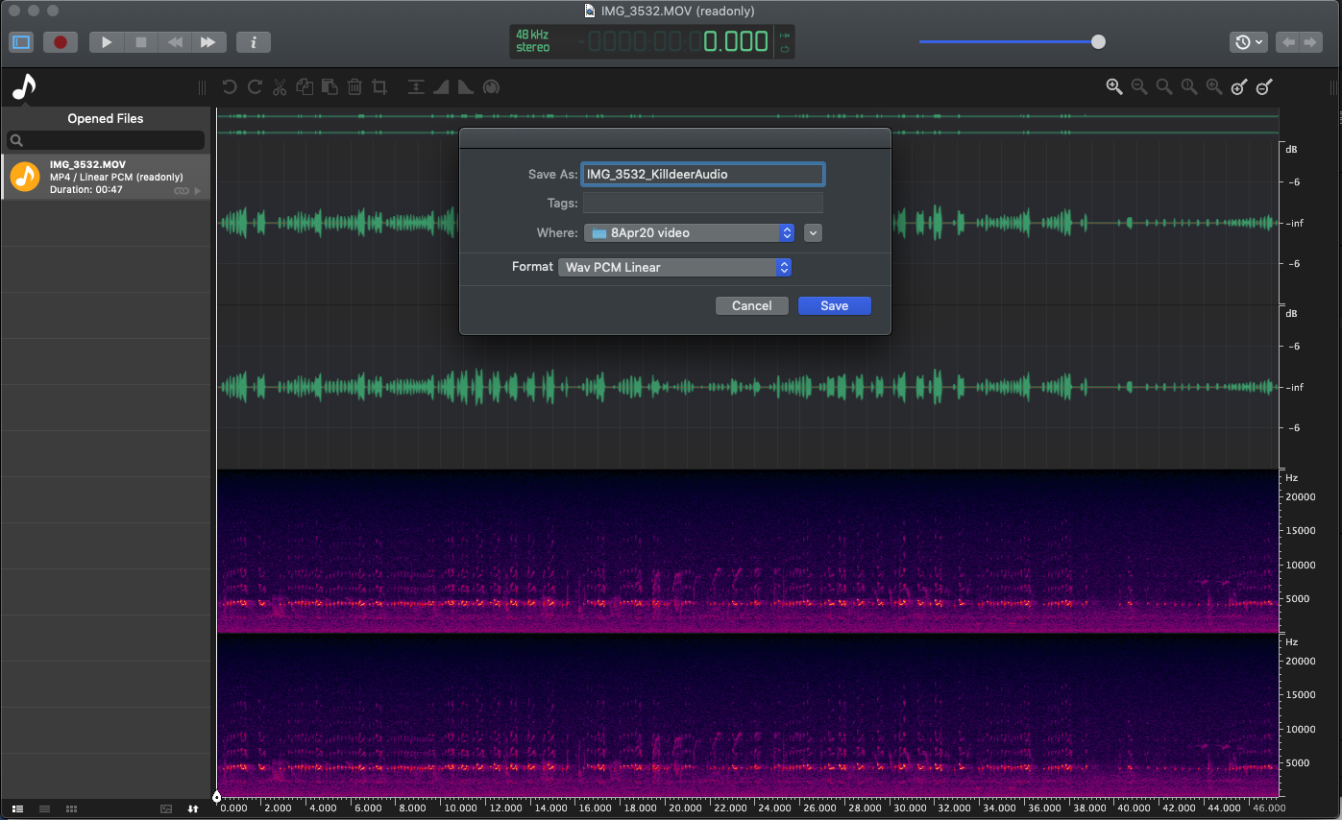
Task: Click the Cancel button
Action: [752, 305]
